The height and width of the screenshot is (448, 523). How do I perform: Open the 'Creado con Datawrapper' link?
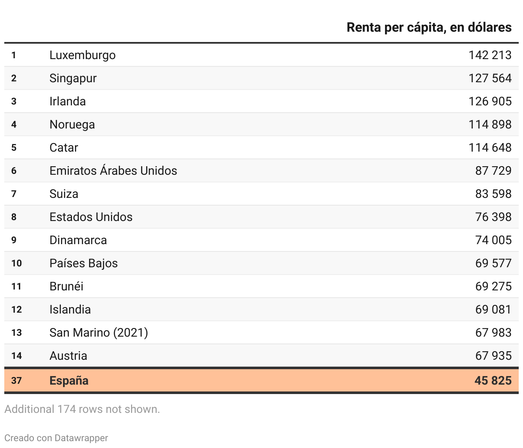tap(56, 438)
